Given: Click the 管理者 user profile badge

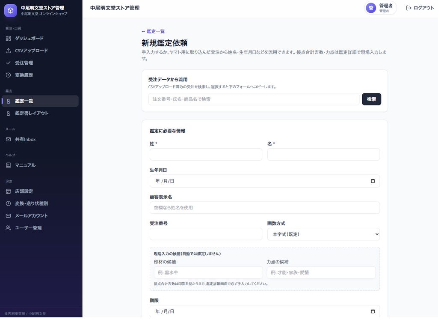Looking at the screenshot, I should (x=380, y=8).
